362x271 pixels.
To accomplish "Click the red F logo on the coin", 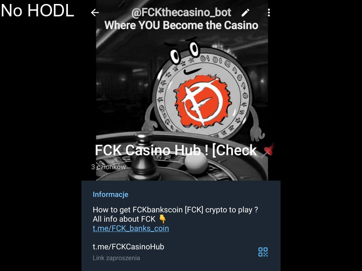I will tap(202, 102).
